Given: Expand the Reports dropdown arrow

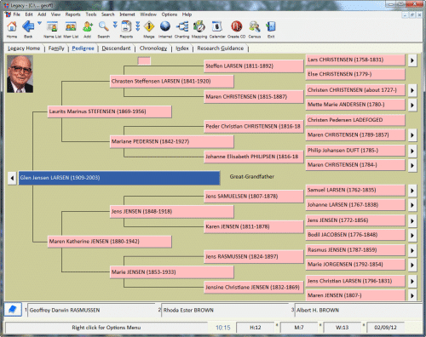Looking at the screenshot, I should click(x=138, y=26).
